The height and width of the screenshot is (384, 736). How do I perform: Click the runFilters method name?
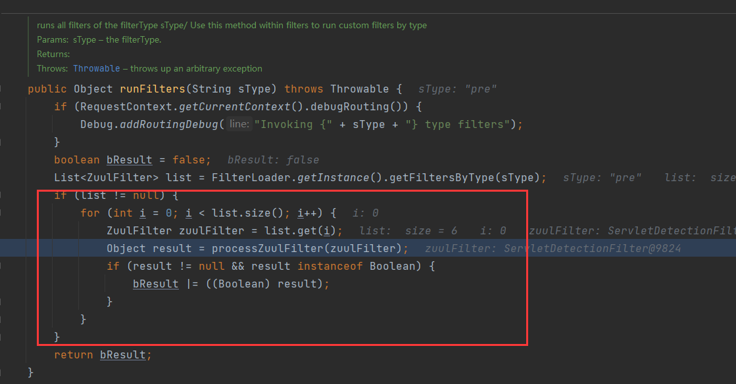click(153, 89)
